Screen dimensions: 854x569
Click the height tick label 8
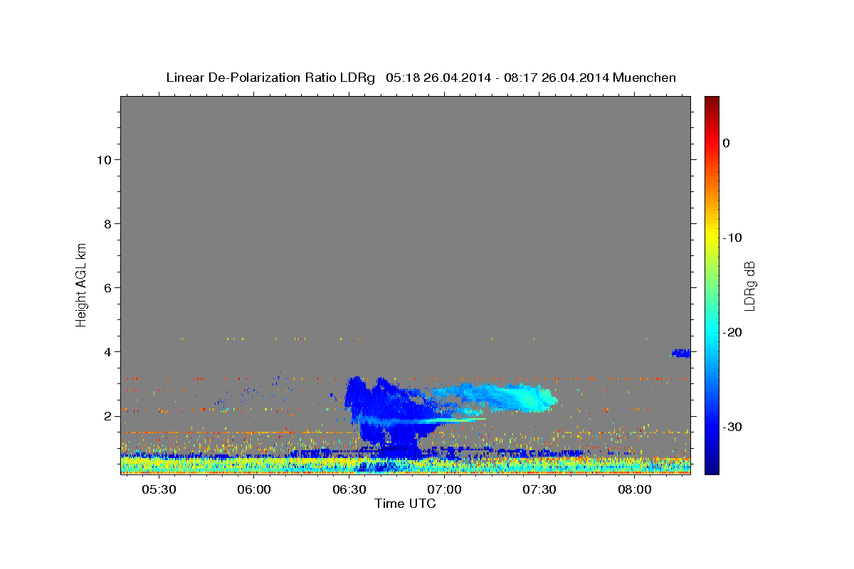(107, 224)
